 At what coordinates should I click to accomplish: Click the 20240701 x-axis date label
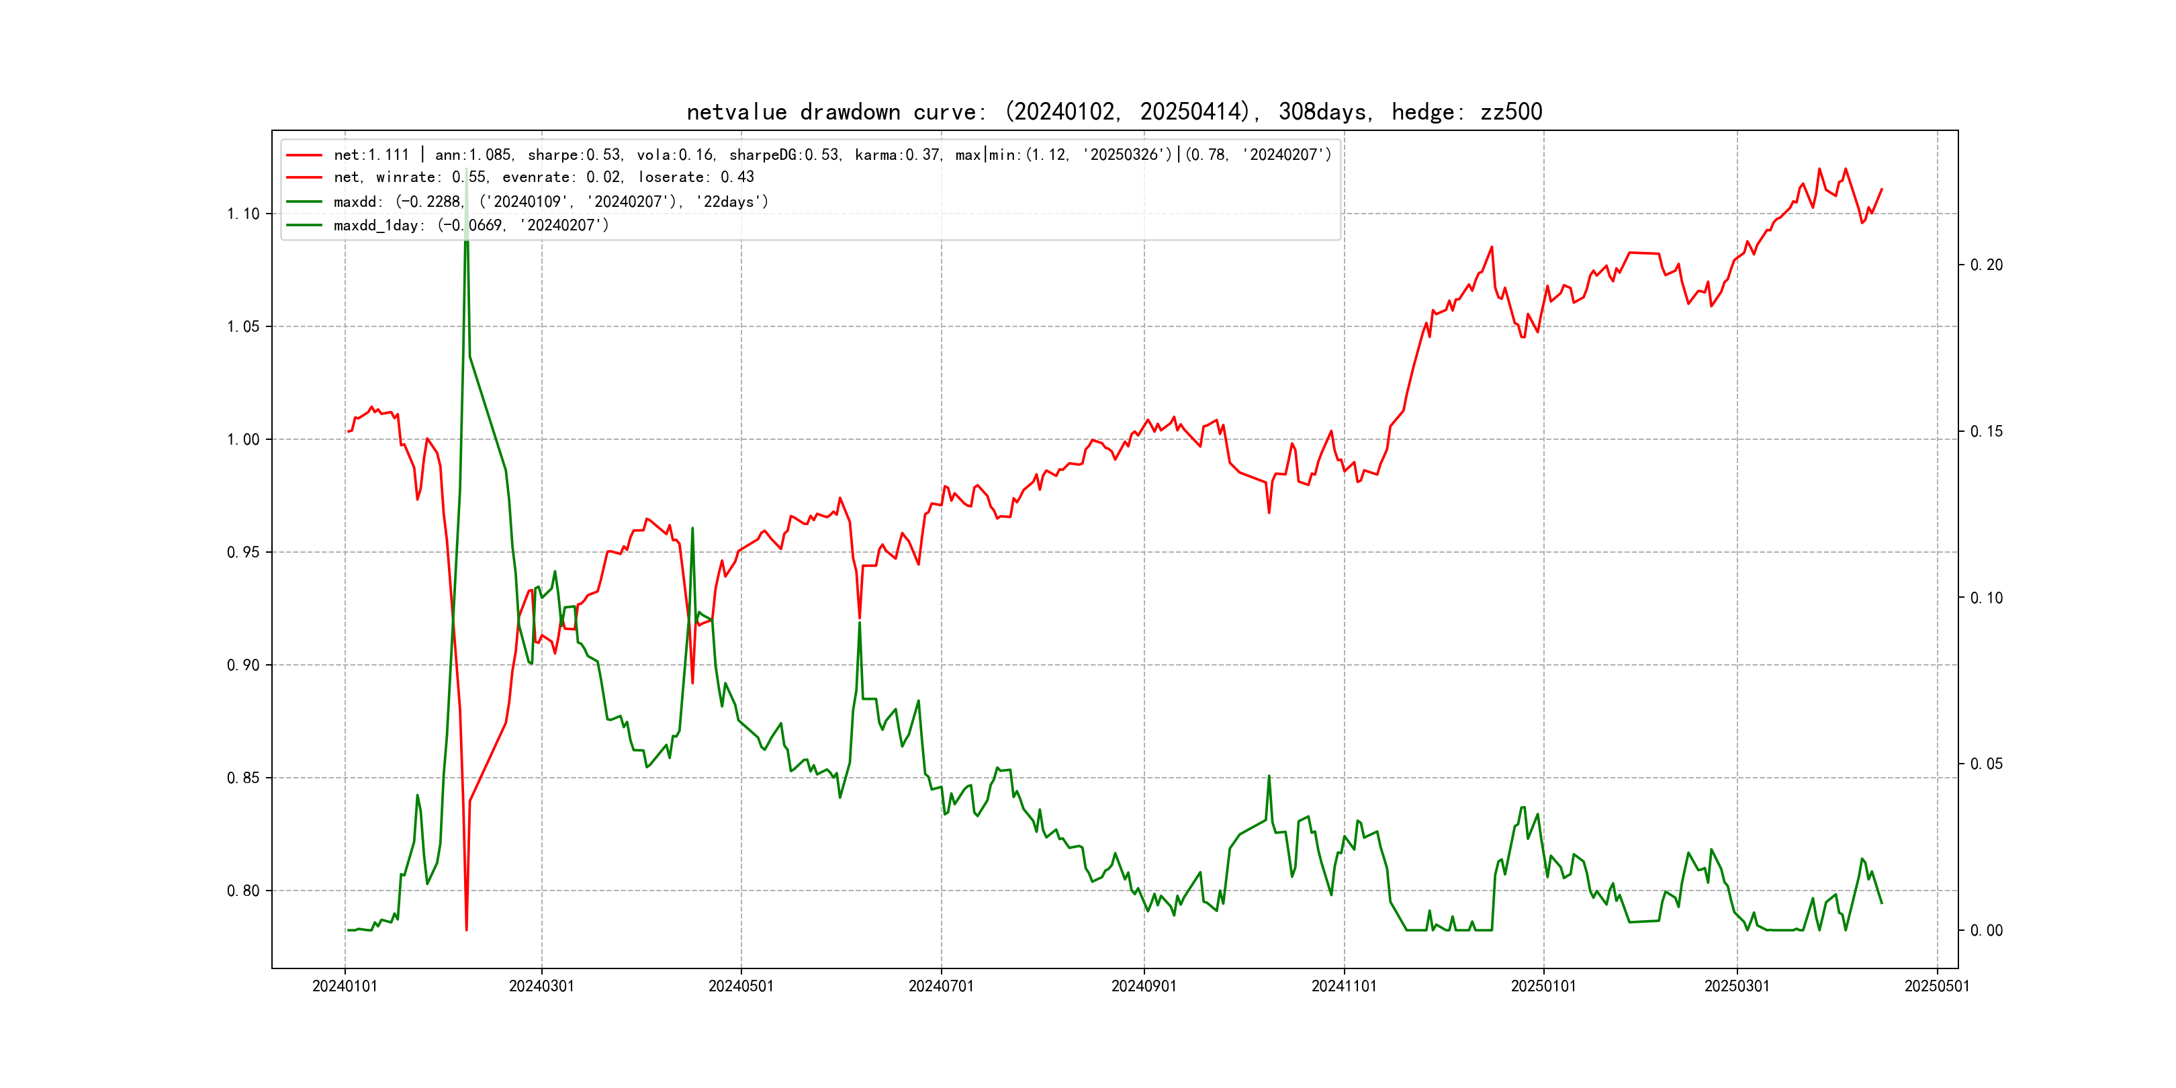[941, 987]
